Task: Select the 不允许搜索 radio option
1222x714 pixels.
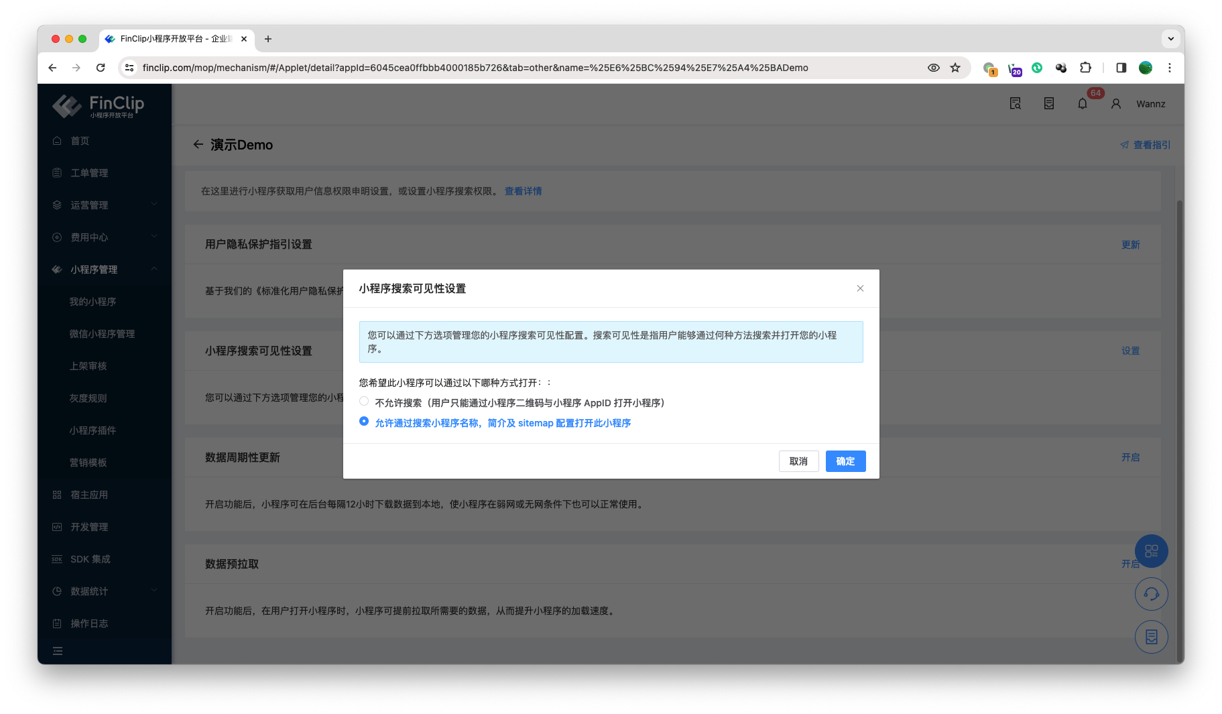Action: pyautogui.click(x=364, y=402)
